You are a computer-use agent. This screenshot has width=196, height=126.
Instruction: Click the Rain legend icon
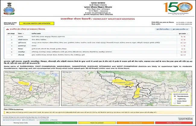pyautogui.click(x=175, y=103)
